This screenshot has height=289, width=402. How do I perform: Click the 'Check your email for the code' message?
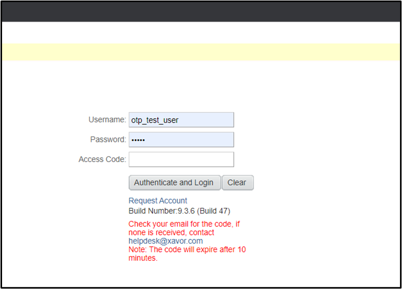click(x=184, y=228)
